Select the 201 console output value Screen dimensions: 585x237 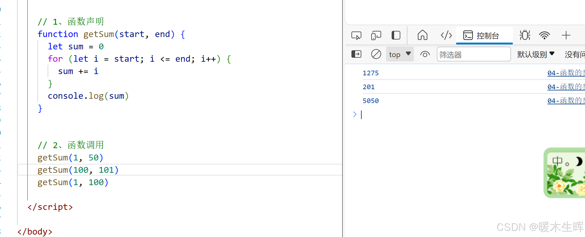(x=368, y=87)
